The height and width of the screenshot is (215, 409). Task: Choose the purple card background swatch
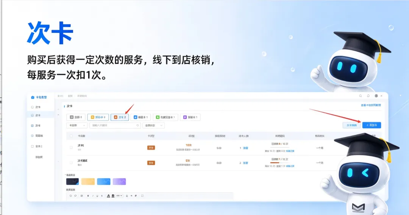click(x=119, y=181)
